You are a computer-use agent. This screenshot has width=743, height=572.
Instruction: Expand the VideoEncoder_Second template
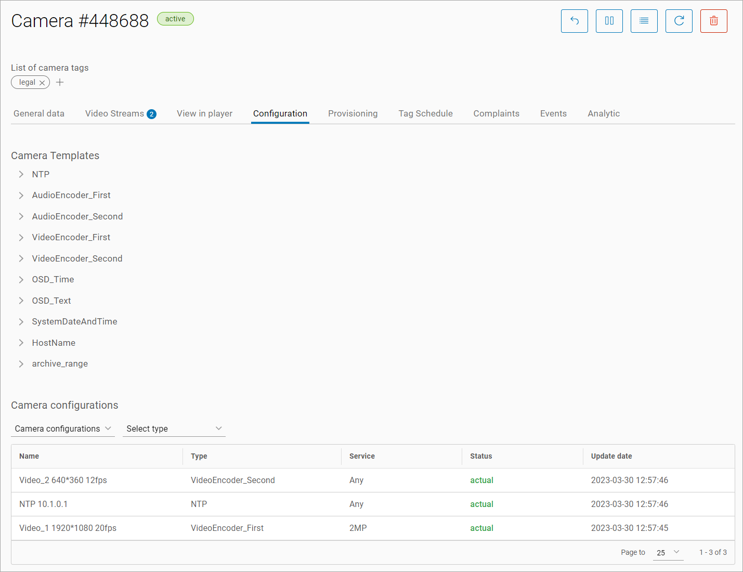[21, 258]
